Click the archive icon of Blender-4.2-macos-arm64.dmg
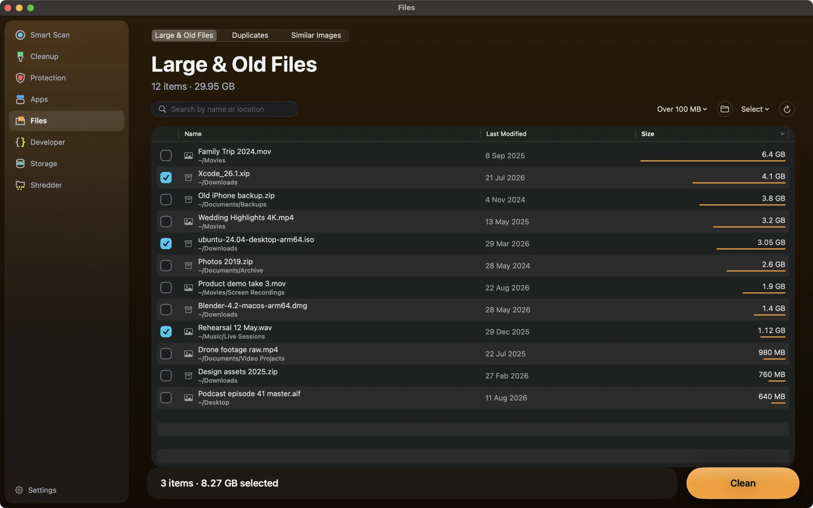Viewport: 813px width, 508px height. tap(188, 310)
